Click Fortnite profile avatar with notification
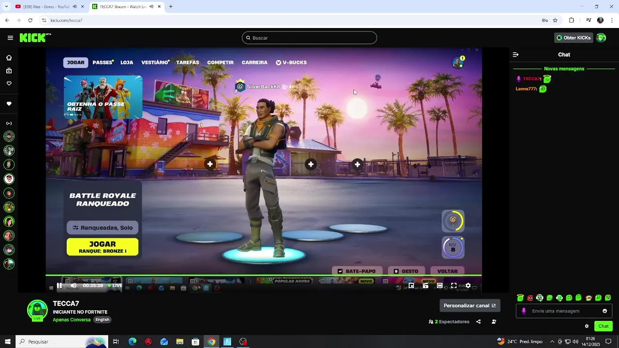Image resolution: width=619 pixels, height=348 pixels. click(458, 62)
